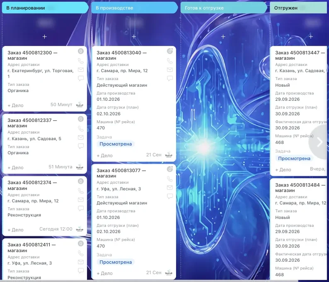The height and width of the screenshot is (282, 329).
Task: Click Просмотрена status on order 4500813040
Action: coord(116,144)
